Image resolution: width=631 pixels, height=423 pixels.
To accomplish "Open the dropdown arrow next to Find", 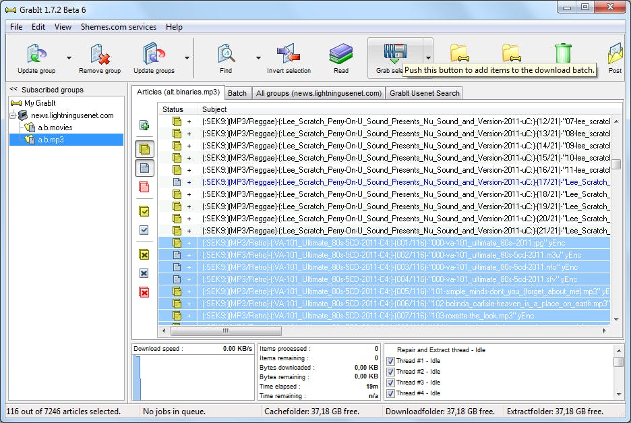I will (x=258, y=58).
